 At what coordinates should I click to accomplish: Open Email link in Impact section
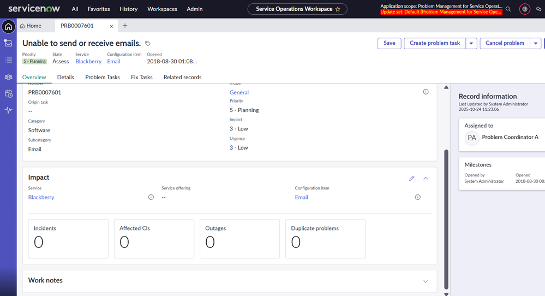[301, 197]
